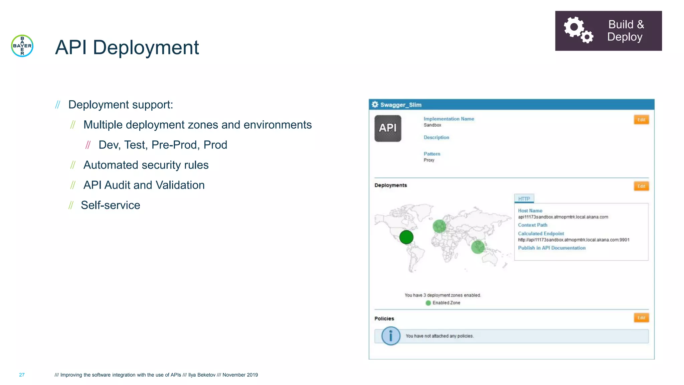684x385 pixels.
Task: Click the gray API tile icon
Action: (388, 128)
